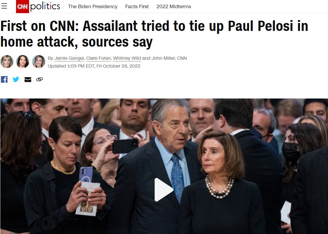Share article via Facebook icon
The image size is (328, 234).
point(4,79)
